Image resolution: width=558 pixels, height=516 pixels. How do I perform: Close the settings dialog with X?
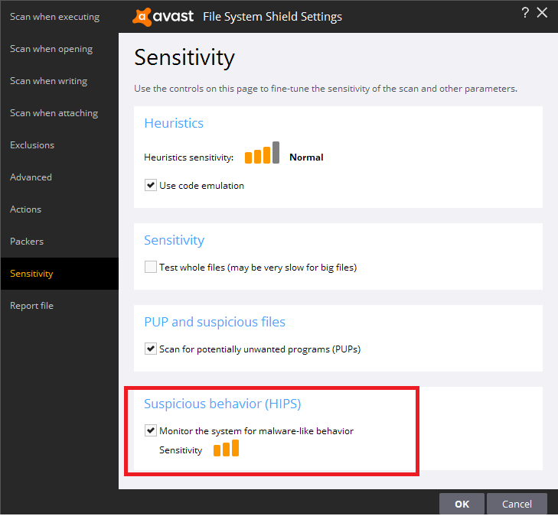click(543, 12)
